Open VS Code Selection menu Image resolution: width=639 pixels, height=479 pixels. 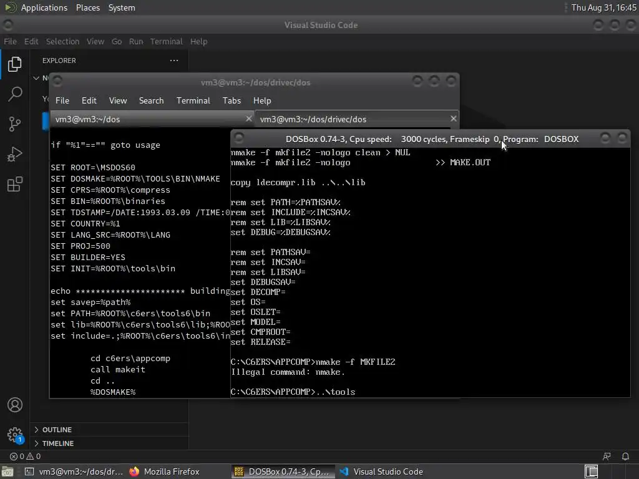62,41
